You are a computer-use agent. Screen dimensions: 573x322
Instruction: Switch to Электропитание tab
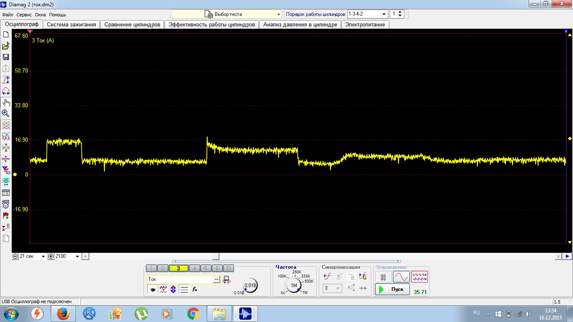365,24
